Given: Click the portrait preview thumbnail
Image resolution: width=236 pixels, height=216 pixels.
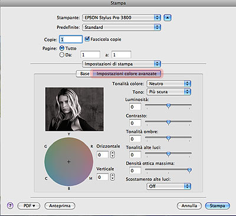Looking at the screenshot, I should [74, 109].
